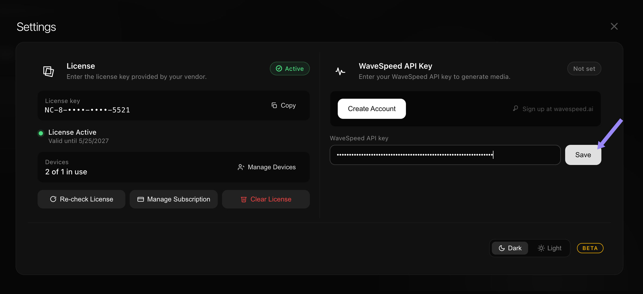Click the 'WaveSpeed API Key' heading
The width and height of the screenshot is (643, 294).
395,66
